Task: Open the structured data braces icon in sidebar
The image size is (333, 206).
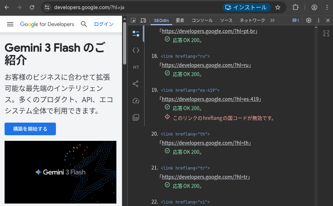Action: tap(136, 50)
